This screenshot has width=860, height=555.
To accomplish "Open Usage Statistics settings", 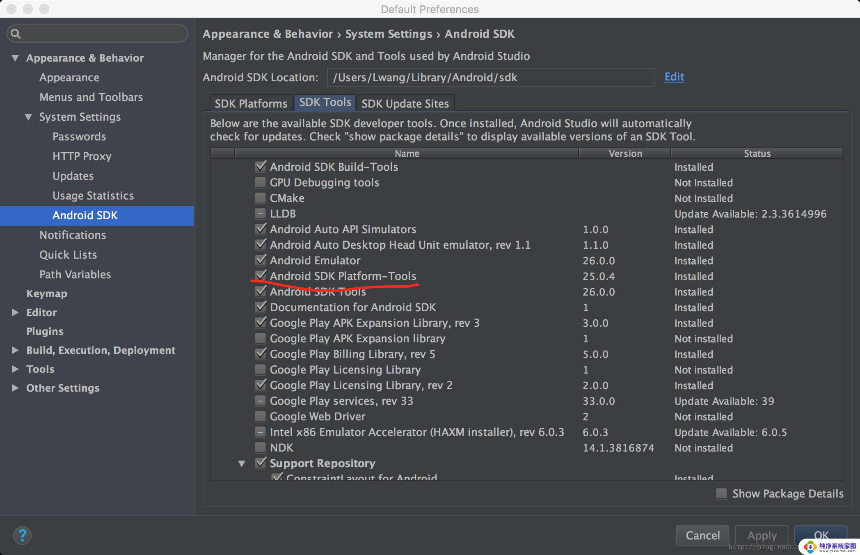I will (x=93, y=196).
